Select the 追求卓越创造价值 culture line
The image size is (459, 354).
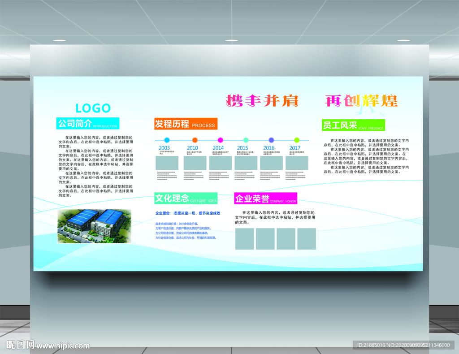coord(177,224)
